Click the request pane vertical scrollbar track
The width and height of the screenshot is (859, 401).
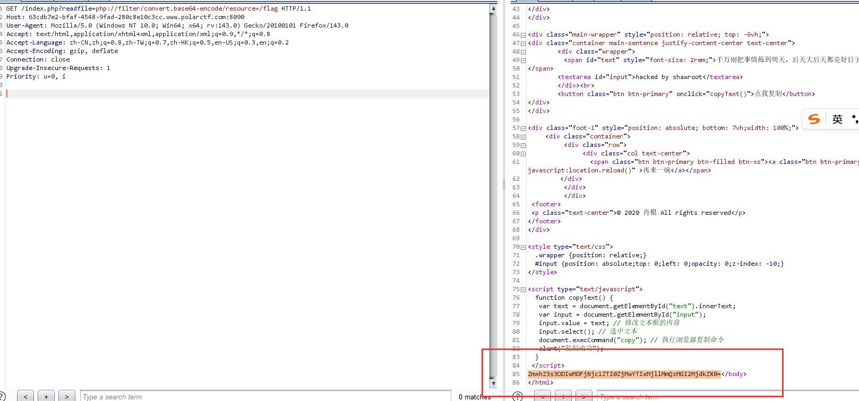(x=493, y=196)
